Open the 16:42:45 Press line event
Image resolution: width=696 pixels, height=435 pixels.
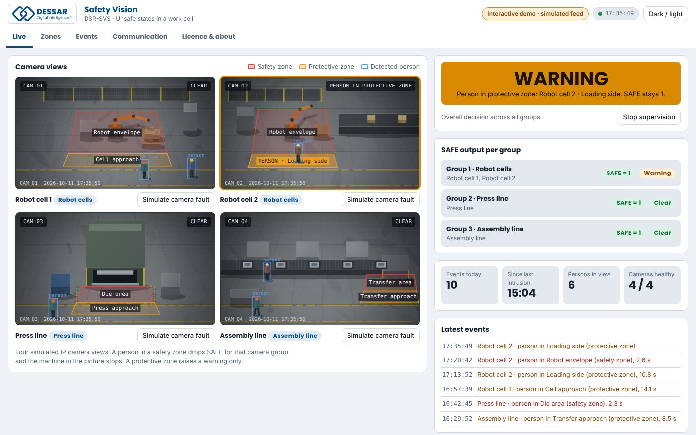point(561,404)
